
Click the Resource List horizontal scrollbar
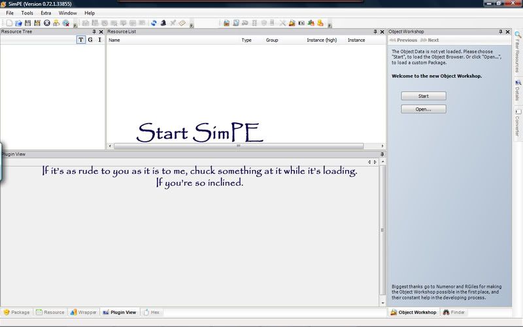click(239, 146)
